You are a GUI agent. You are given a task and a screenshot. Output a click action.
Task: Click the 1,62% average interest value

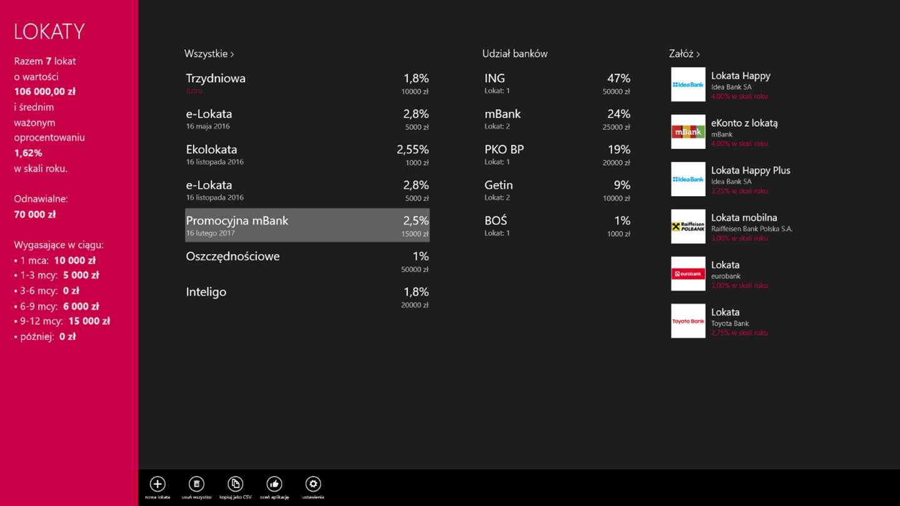pos(28,153)
